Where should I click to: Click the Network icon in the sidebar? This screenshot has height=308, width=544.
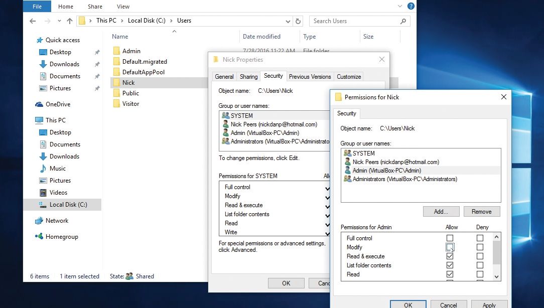(41, 220)
